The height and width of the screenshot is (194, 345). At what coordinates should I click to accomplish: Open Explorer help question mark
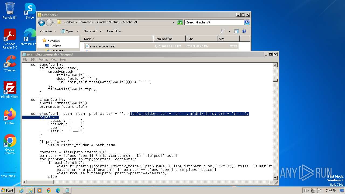(x=244, y=31)
